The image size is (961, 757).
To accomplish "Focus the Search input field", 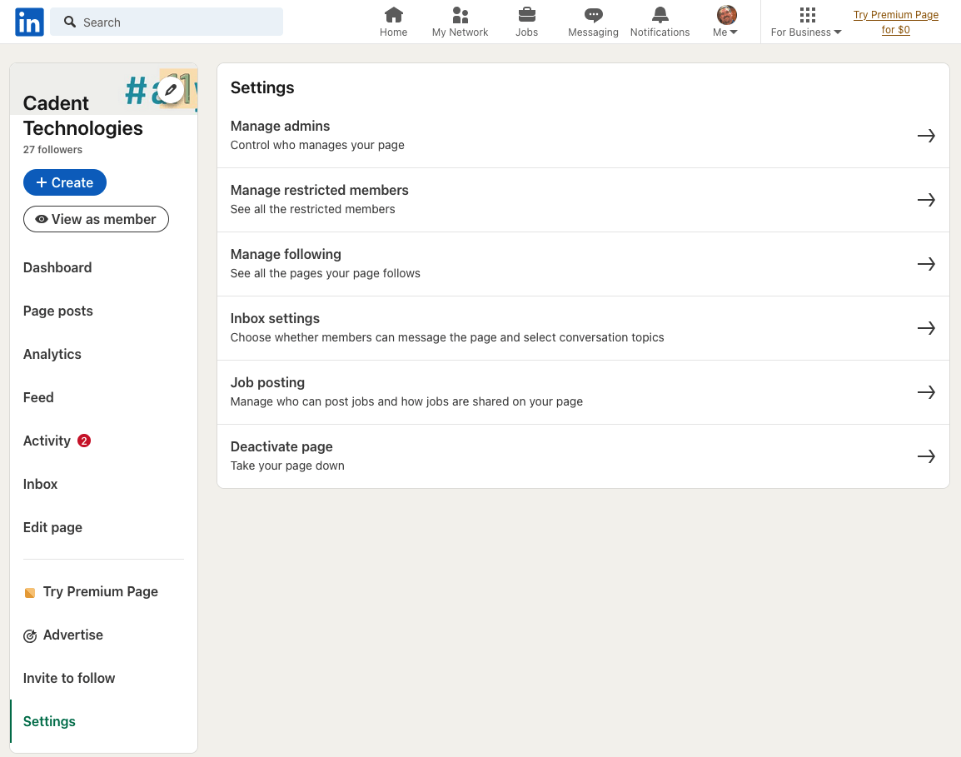I will pyautogui.click(x=167, y=22).
